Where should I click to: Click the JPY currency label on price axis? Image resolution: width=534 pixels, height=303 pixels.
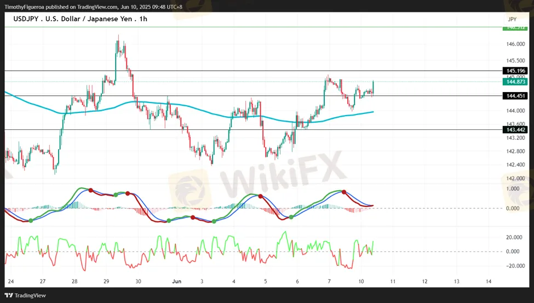(512, 19)
